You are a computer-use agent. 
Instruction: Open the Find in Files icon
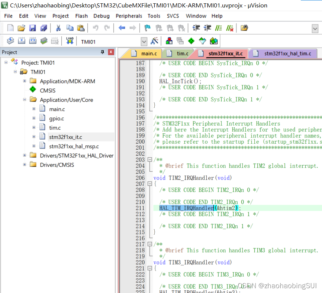coord(244,28)
